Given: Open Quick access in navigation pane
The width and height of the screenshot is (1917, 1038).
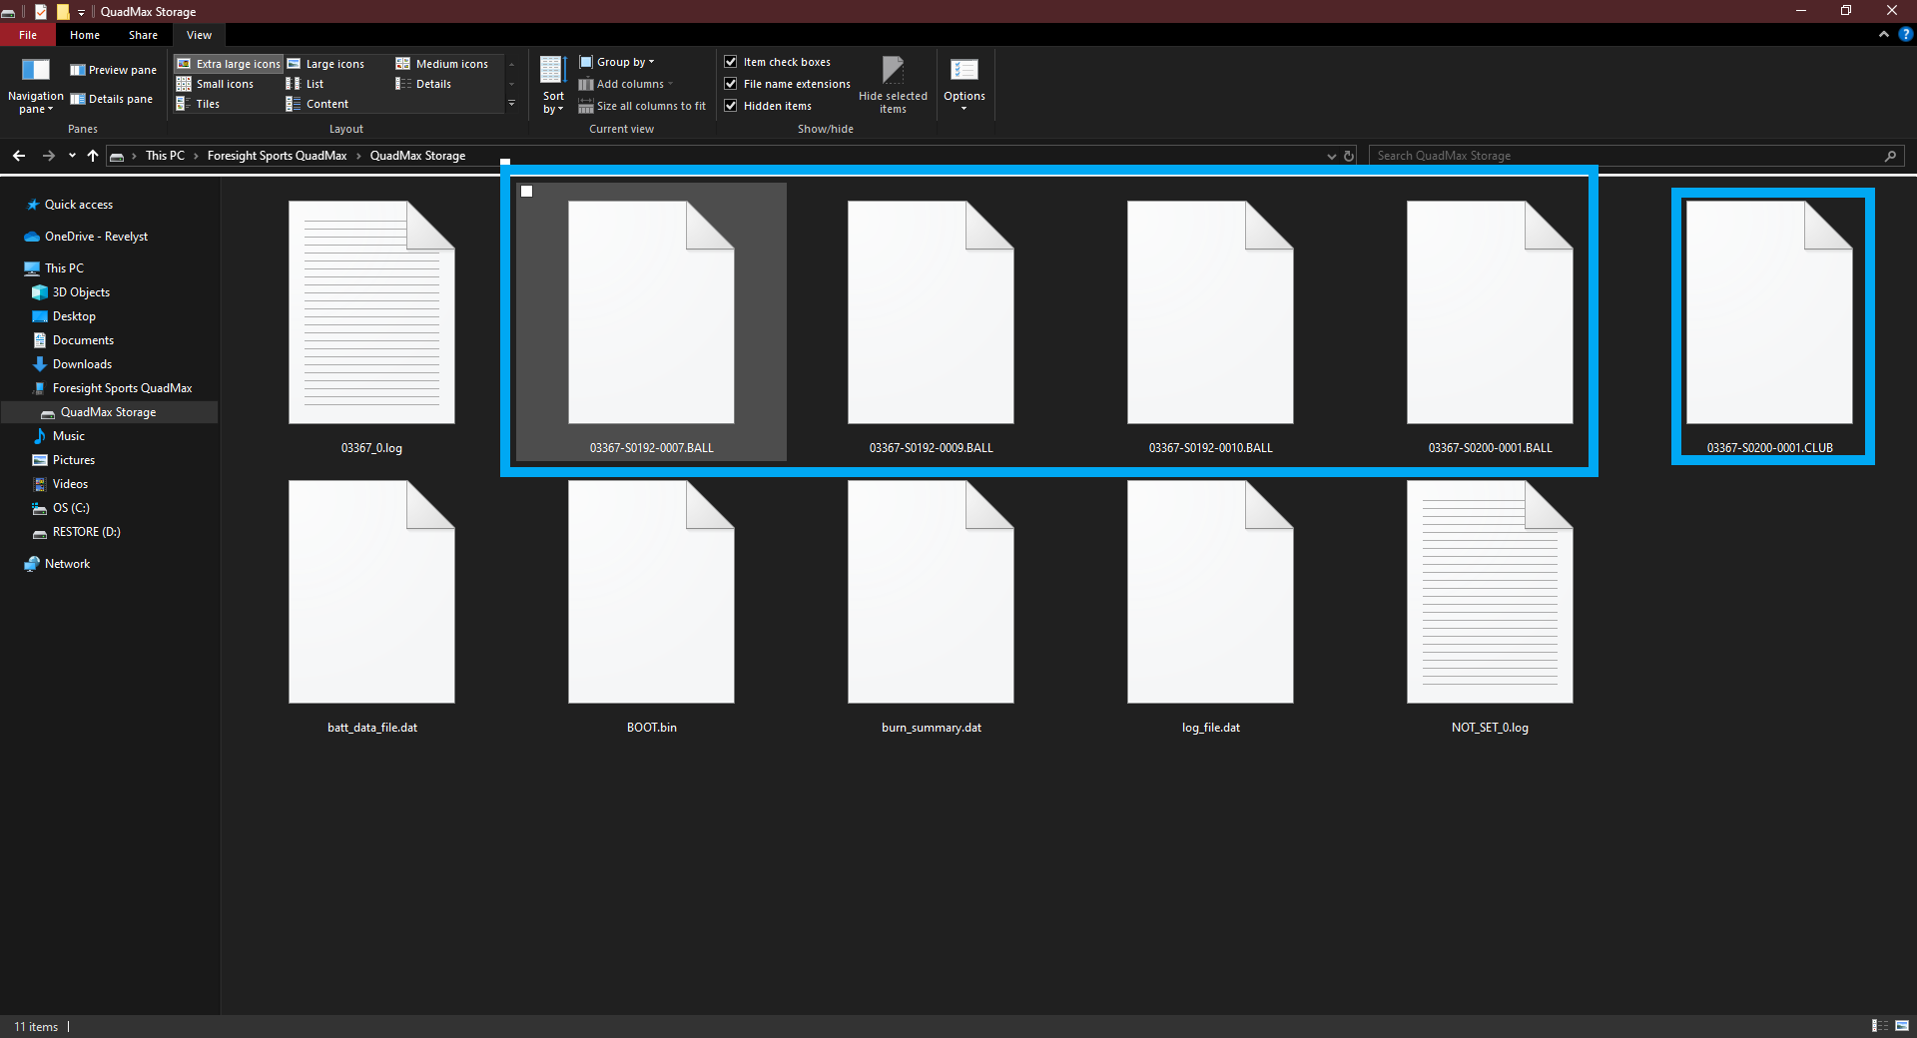Looking at the screenshot, I should tap(79, 205).
